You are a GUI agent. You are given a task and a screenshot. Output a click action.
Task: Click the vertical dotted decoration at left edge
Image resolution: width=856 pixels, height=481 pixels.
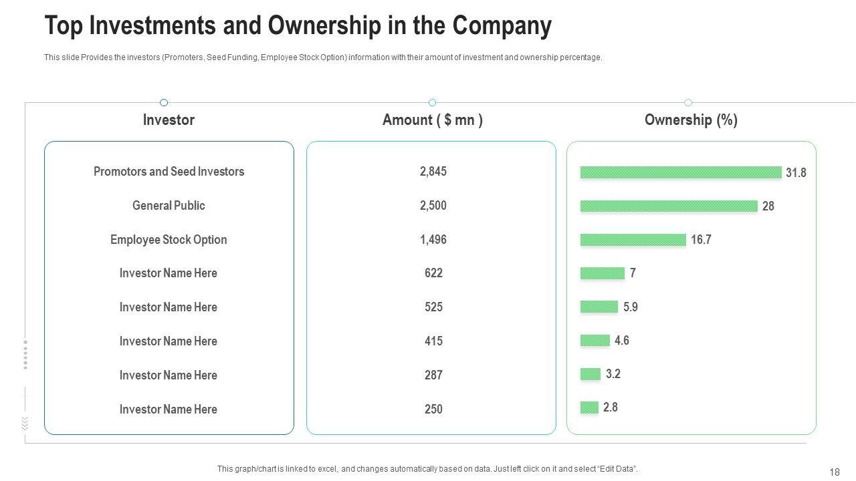point(25,354)
